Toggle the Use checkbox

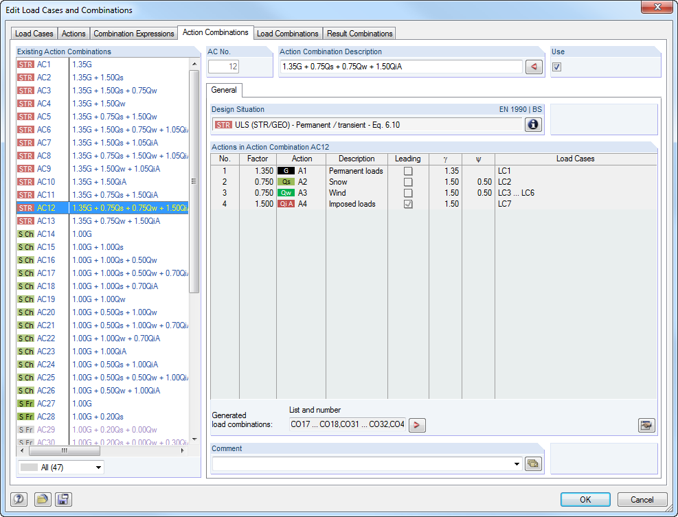(556, 67)
